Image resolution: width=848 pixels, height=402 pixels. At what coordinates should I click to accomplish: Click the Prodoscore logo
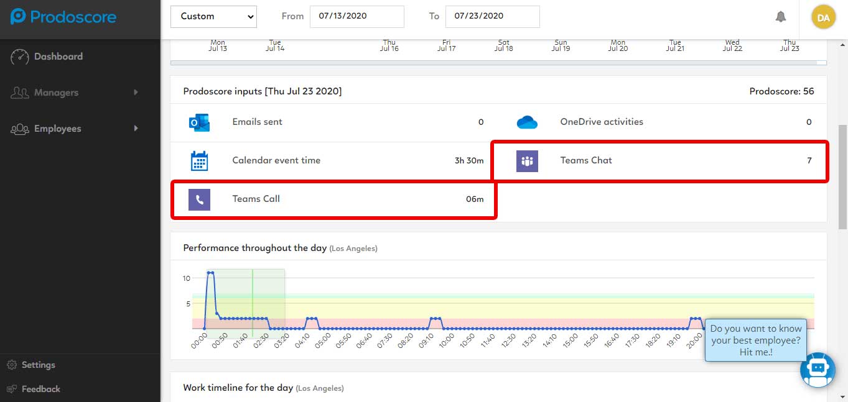(63, 17)
